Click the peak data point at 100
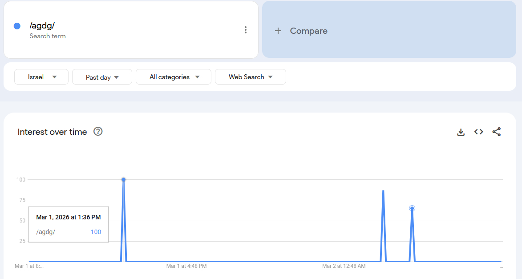Screen dimensions: 522x279 click(x=124, y=180)
